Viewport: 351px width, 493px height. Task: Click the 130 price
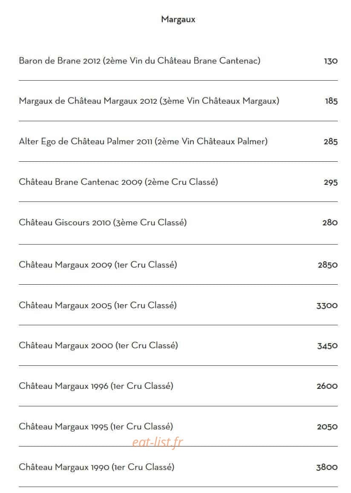[x=331, y=61]
